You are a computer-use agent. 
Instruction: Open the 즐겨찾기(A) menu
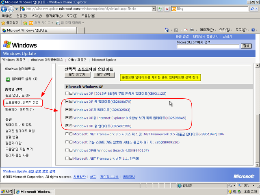54,16
